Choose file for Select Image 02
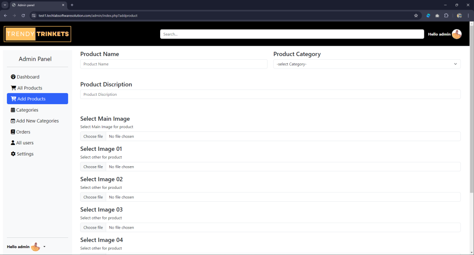 tap(93, 197)
